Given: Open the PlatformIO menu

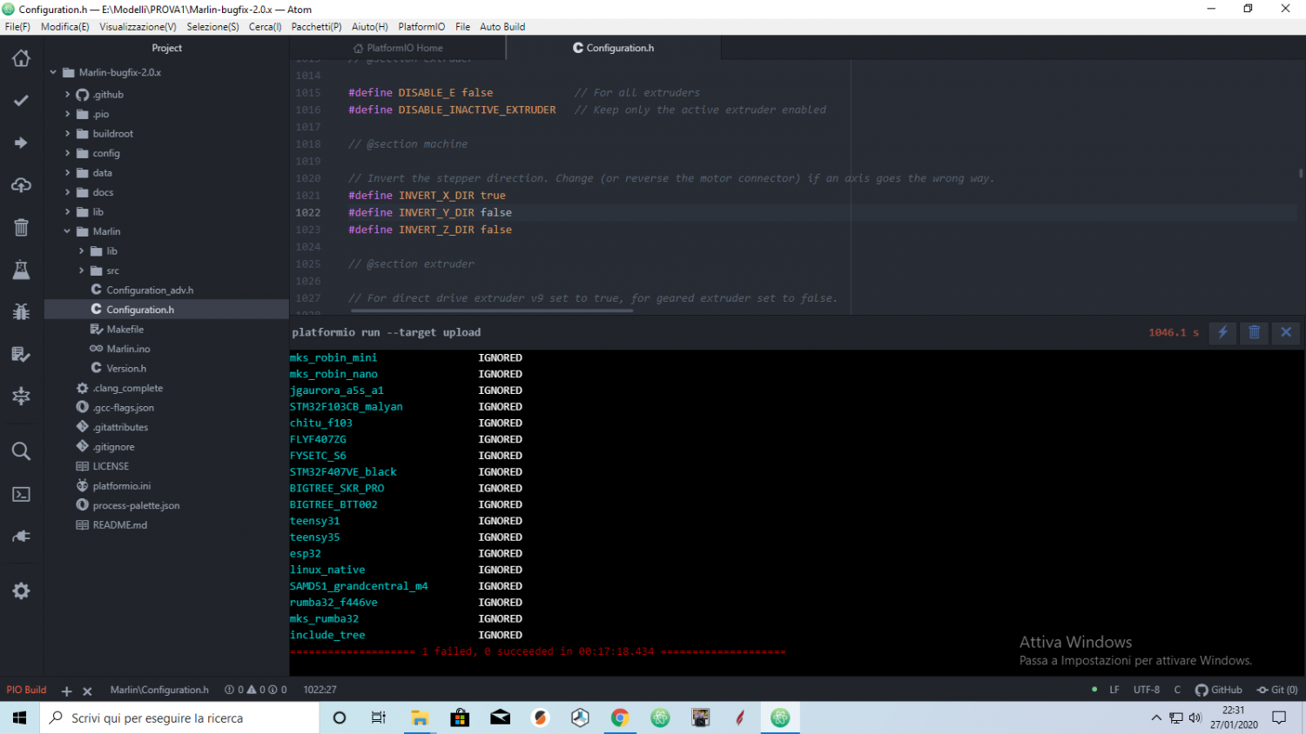Looking at the screenshot, I should pos(421,27).
